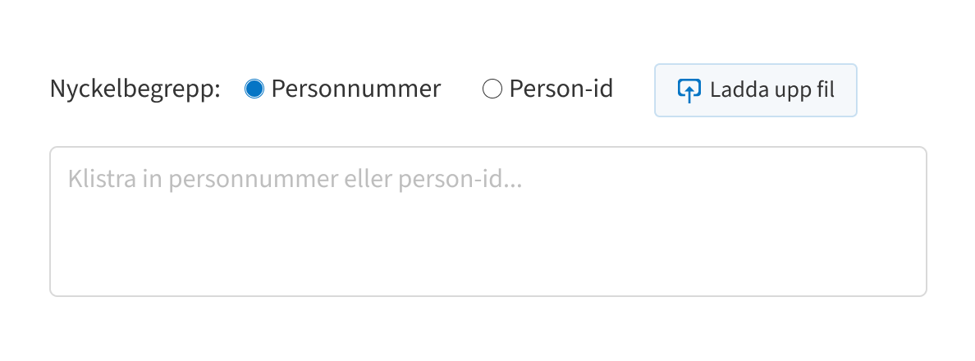
Task: Click the "person-id..." placeholder ending in the textarea
Action: [460, 179]
